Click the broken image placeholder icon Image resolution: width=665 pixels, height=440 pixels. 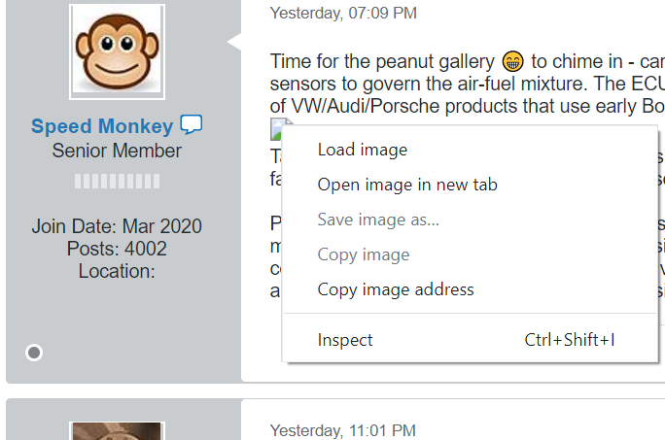tap(277, 127)
